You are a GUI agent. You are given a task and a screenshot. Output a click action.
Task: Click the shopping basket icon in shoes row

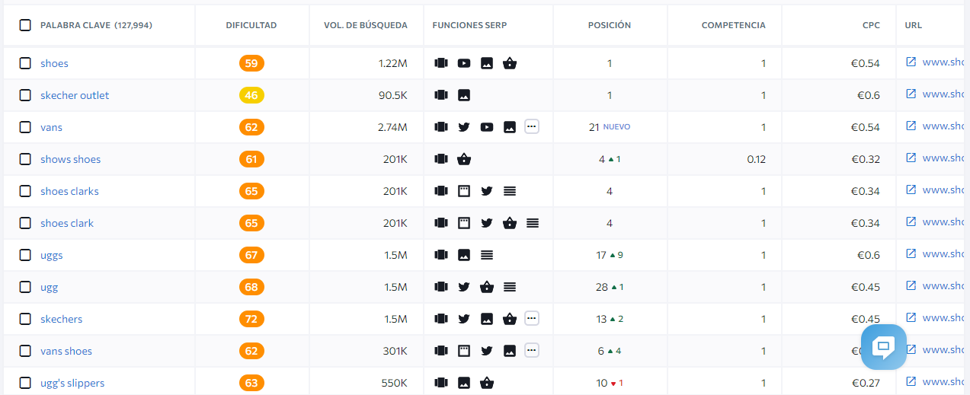[x=510, y=63]
